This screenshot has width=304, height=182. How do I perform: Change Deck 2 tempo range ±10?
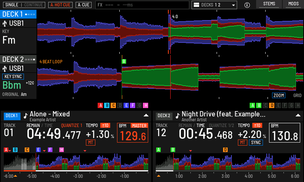click(x=257, y=126)
